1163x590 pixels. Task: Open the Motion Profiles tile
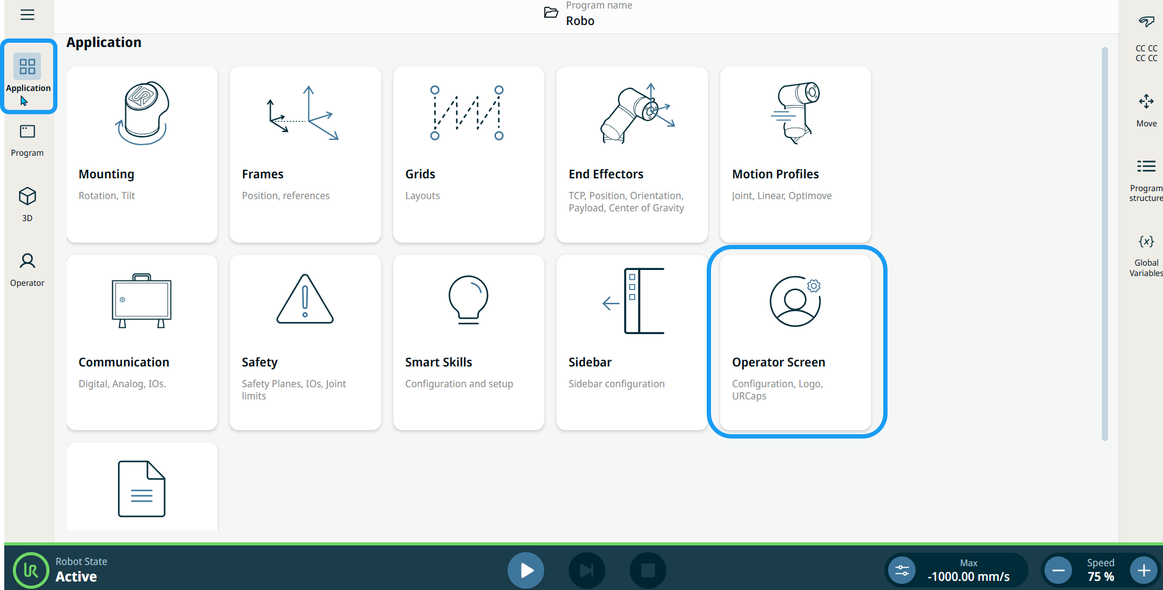tap(795, 155)
